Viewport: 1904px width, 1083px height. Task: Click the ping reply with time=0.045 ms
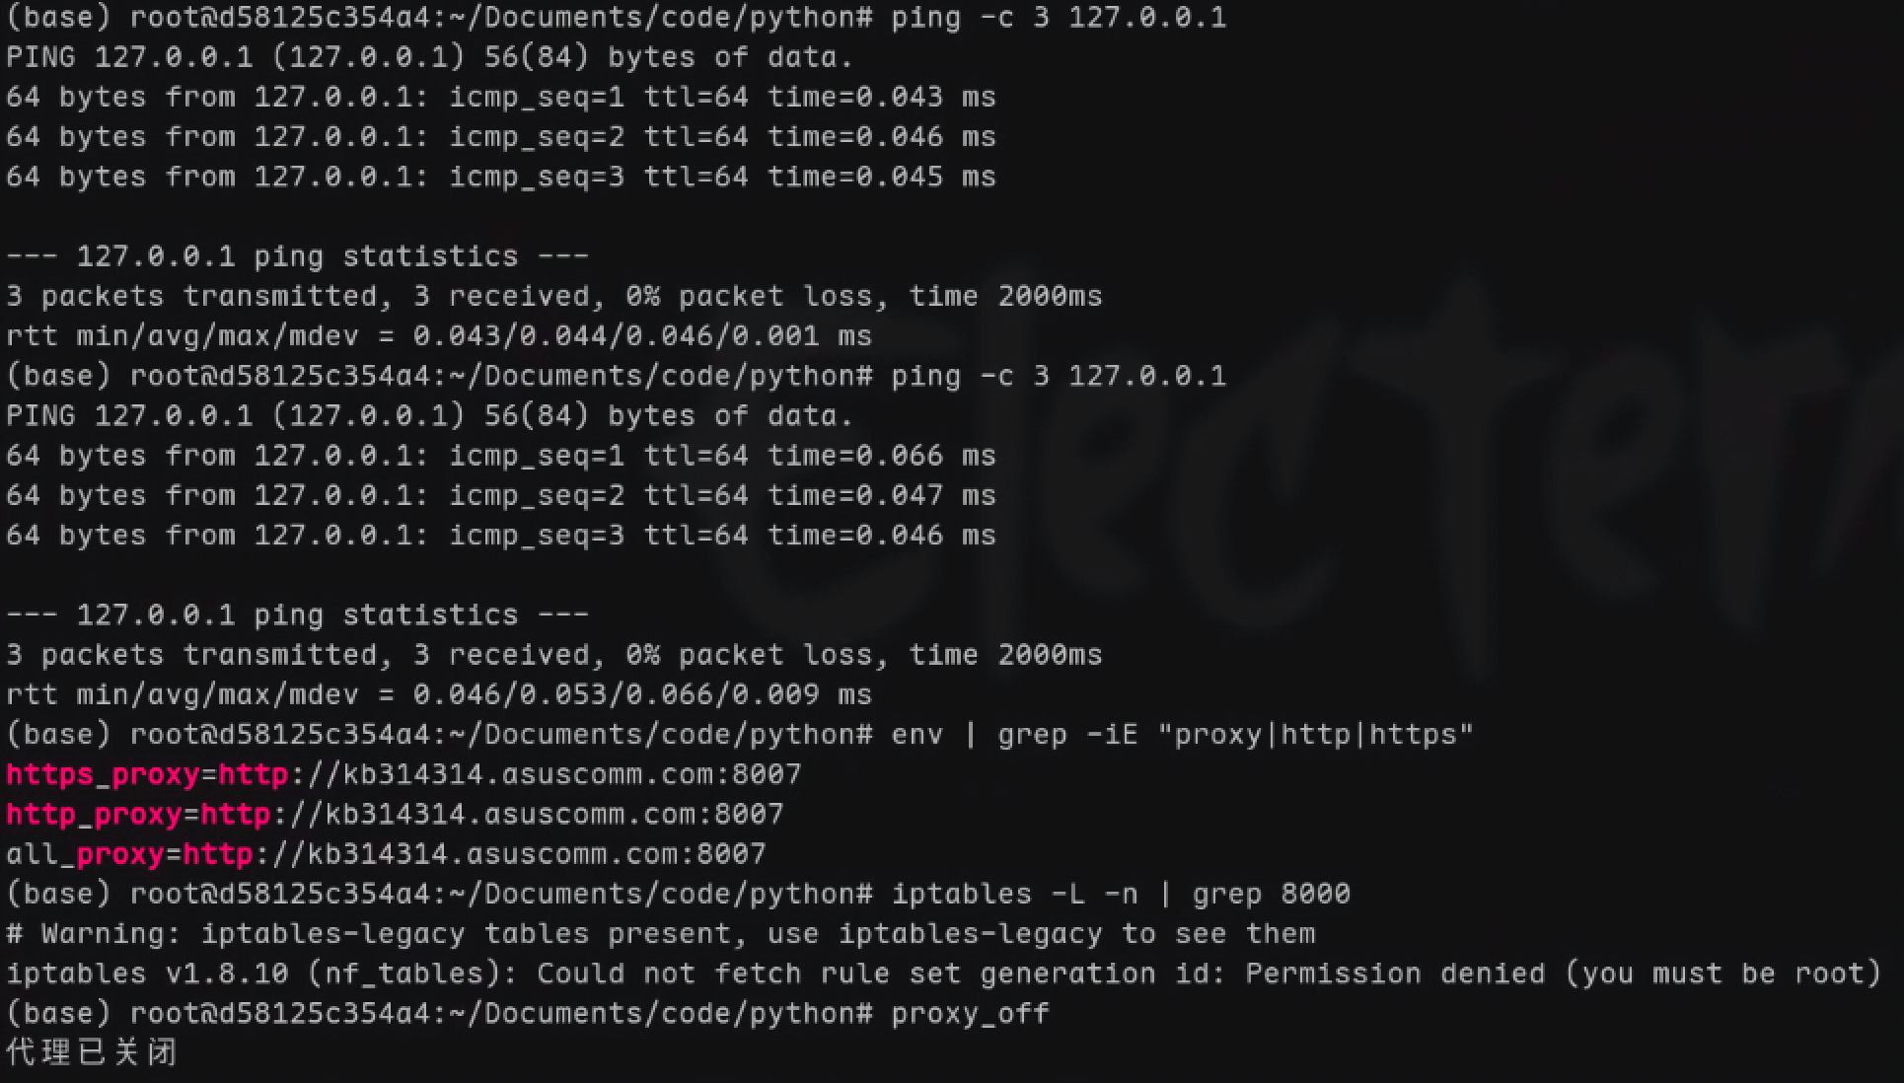(x=500, y=177)
